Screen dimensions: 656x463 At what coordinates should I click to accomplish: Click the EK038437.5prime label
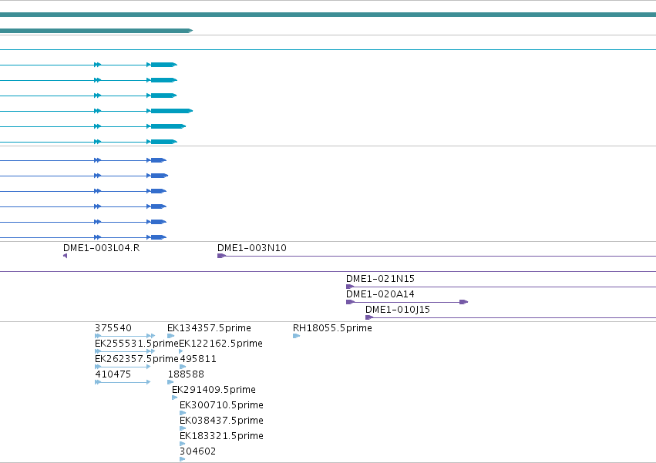click(221, 421)
